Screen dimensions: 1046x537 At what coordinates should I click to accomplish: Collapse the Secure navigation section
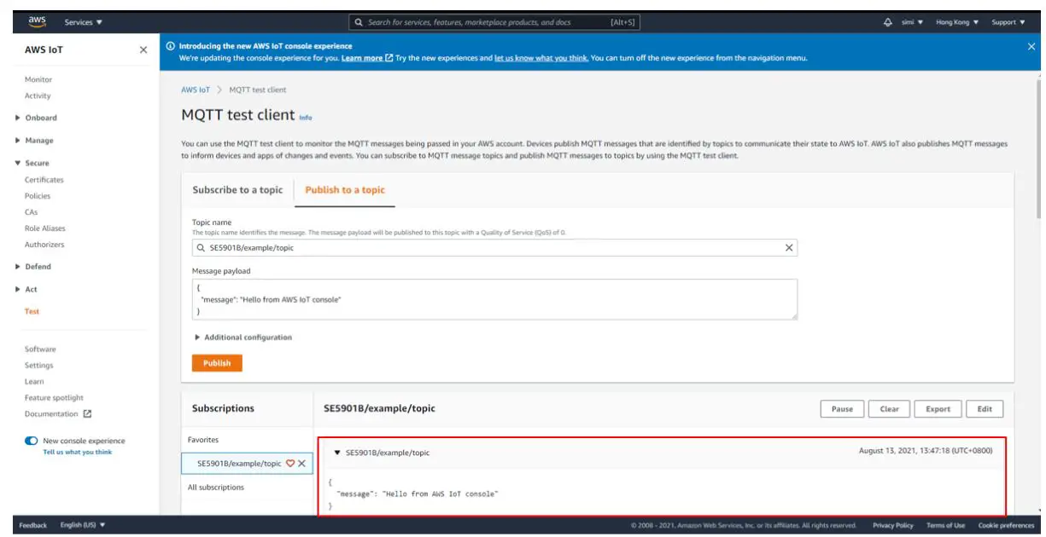pyautogui.click(x=32, y=163)
